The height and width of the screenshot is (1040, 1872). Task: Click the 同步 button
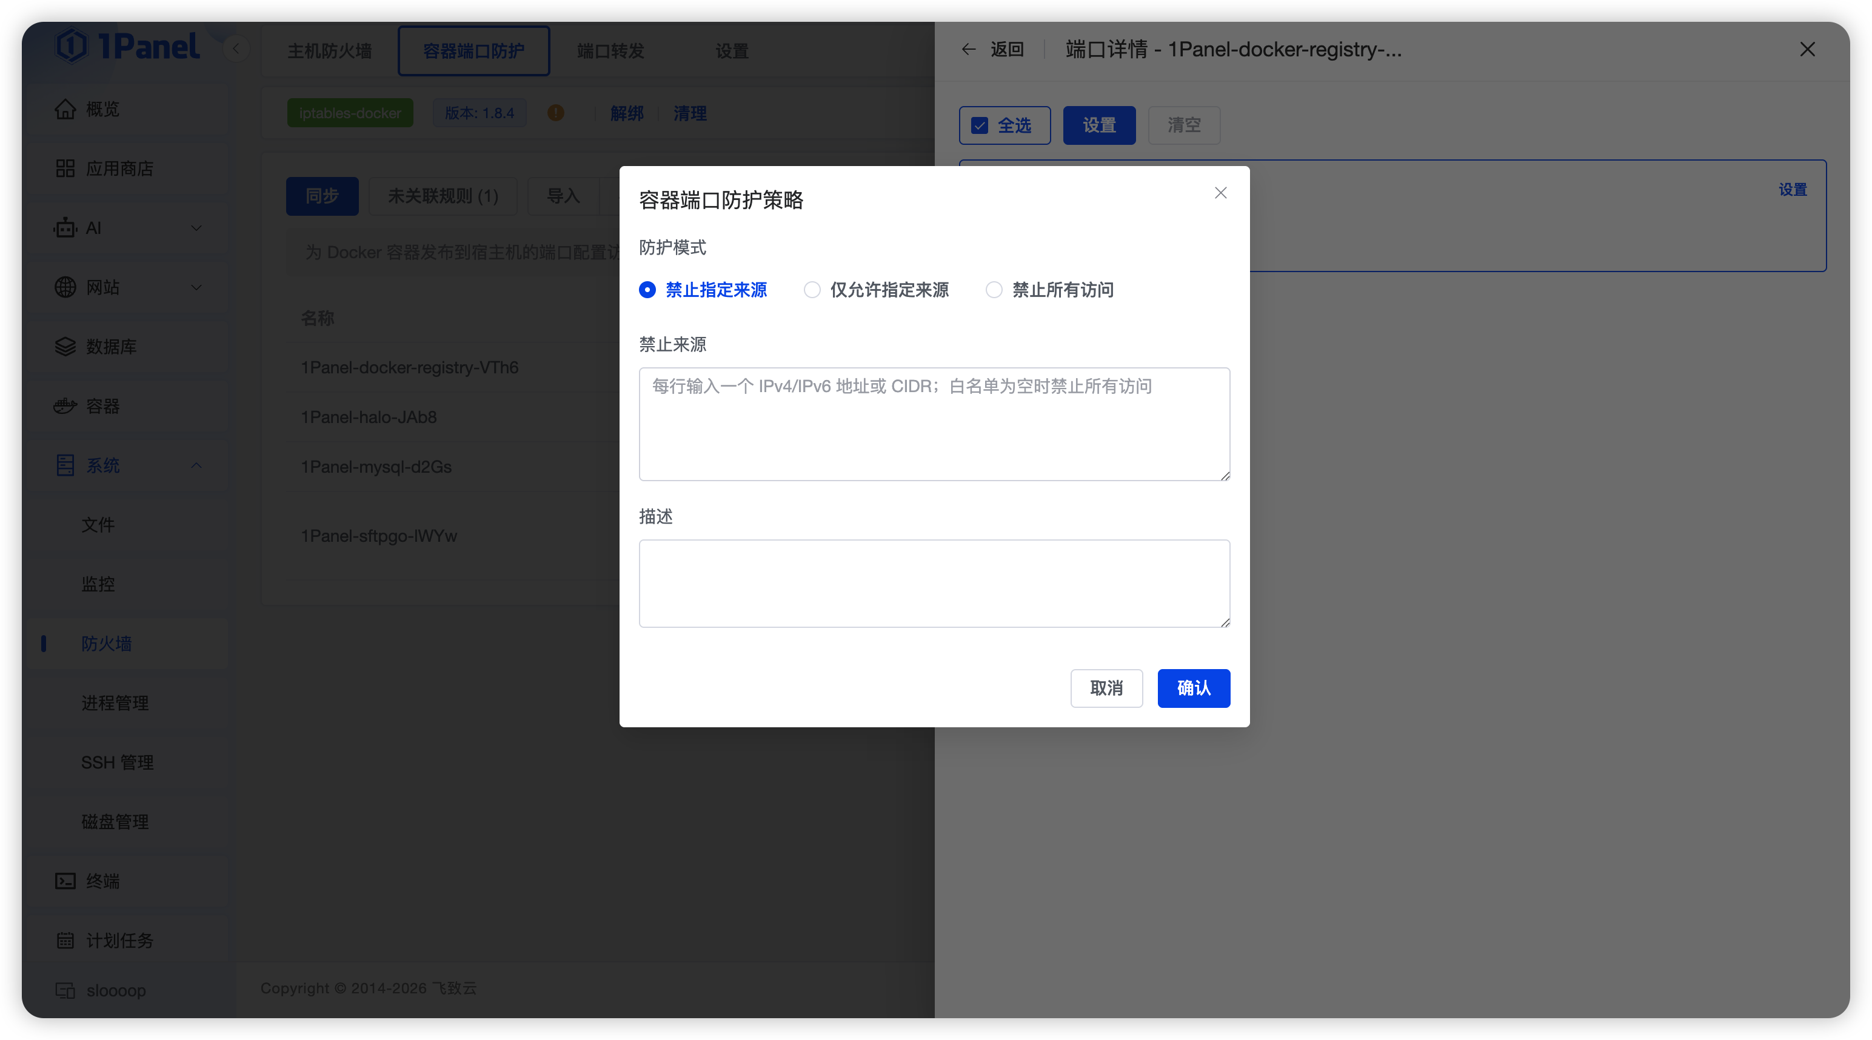(x=322, y=196)
